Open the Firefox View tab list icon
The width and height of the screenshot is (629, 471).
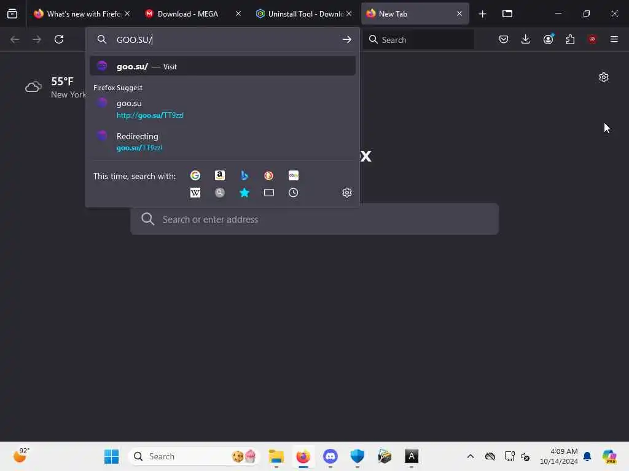[x=12, y=13]
